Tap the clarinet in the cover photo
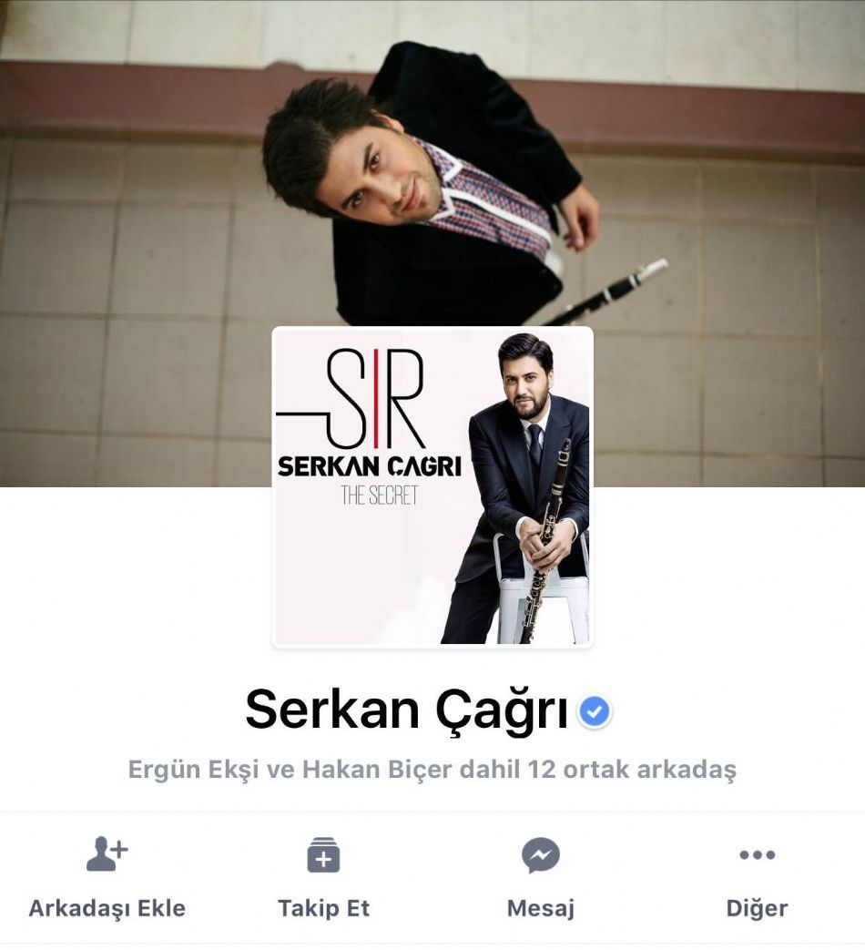Screen dimensions: 865x950 pos(605,292)
